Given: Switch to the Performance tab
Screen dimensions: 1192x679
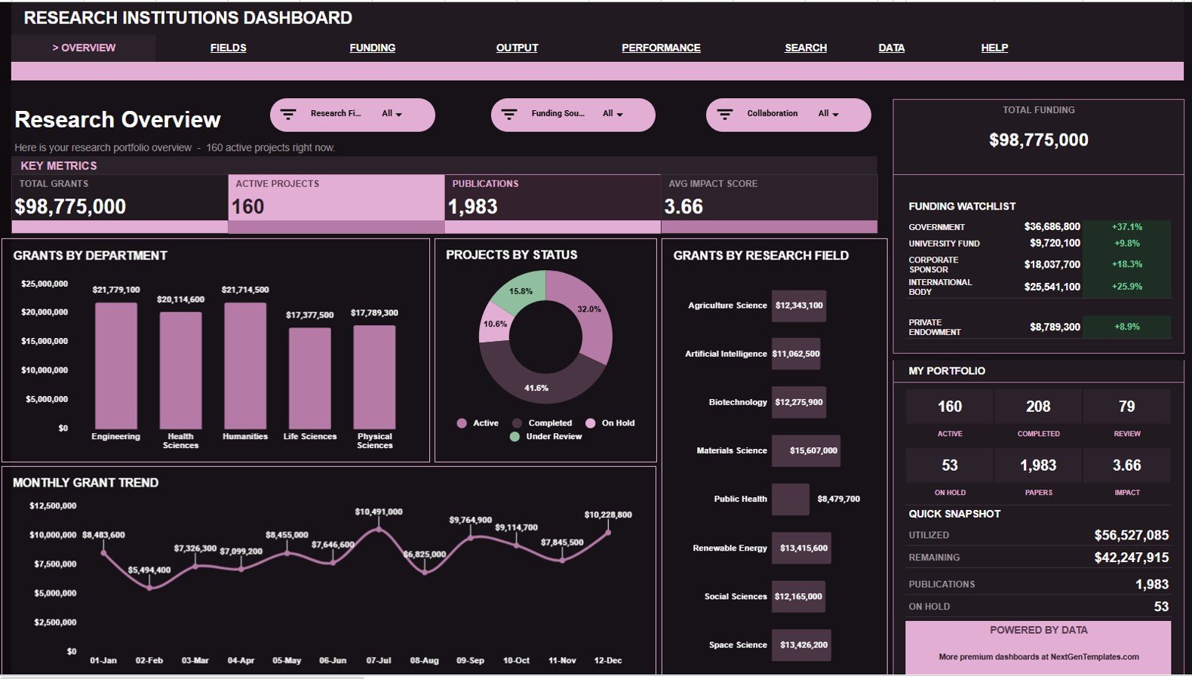Looking at the screenshot, I should pos(661,48).
